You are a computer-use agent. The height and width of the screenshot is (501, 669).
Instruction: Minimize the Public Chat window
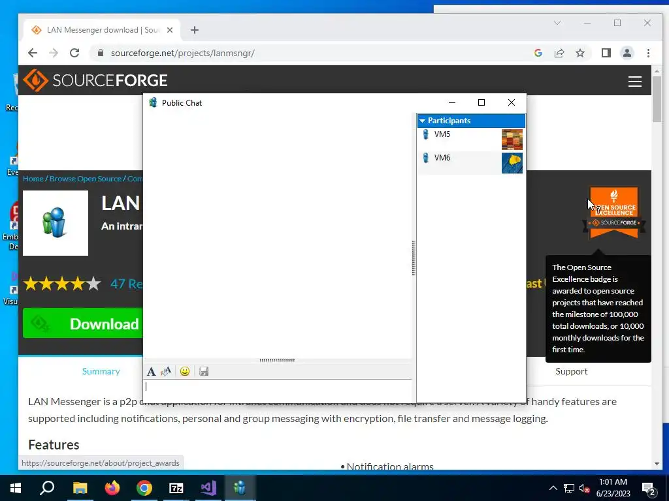click(x=452, y=102)
